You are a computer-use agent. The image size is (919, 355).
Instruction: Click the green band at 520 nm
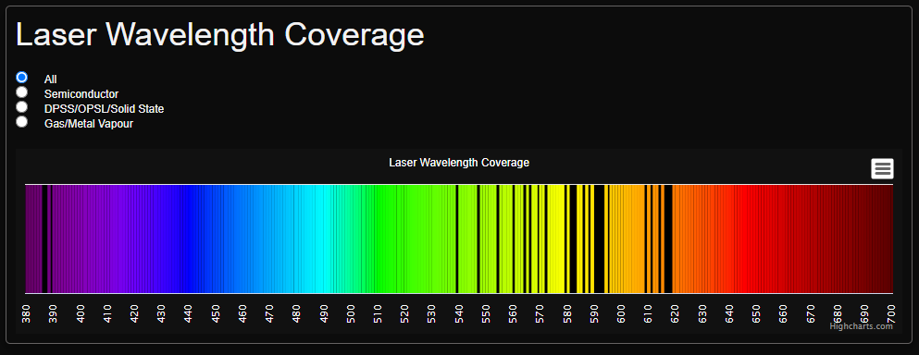click(404, 239)
